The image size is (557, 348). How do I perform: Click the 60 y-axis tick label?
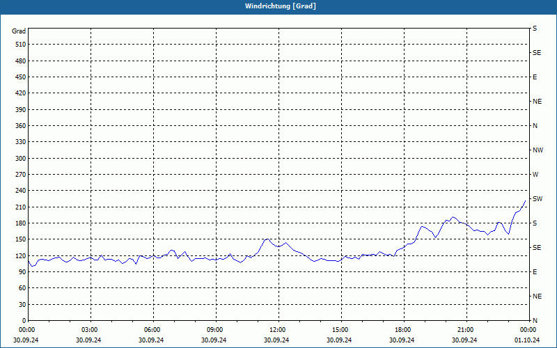tap(22, 288)
